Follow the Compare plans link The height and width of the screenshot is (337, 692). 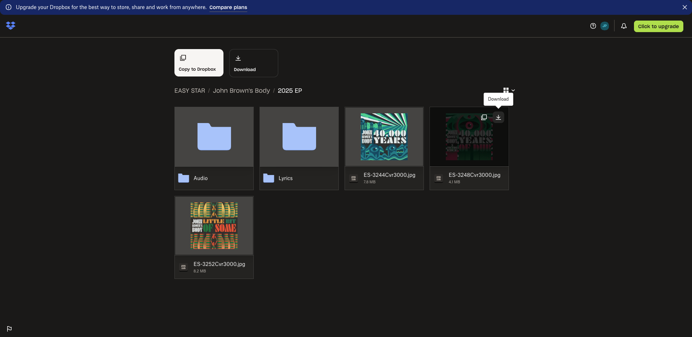click(228, 7)
